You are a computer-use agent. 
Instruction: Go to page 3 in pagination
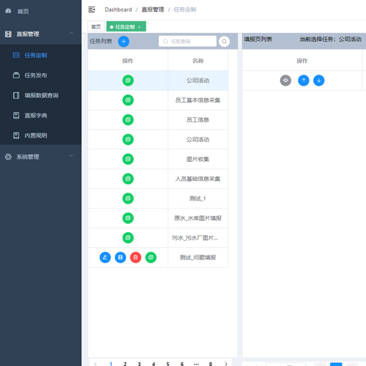click(139, 364)
